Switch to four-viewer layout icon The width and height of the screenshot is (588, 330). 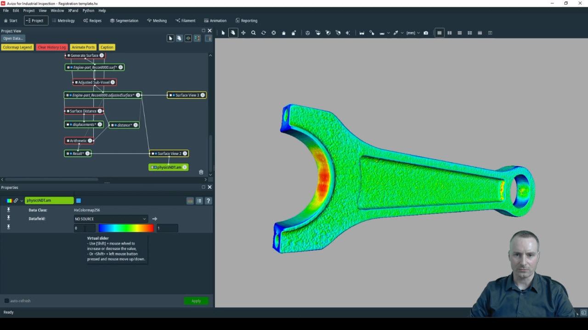pos(469,33)
